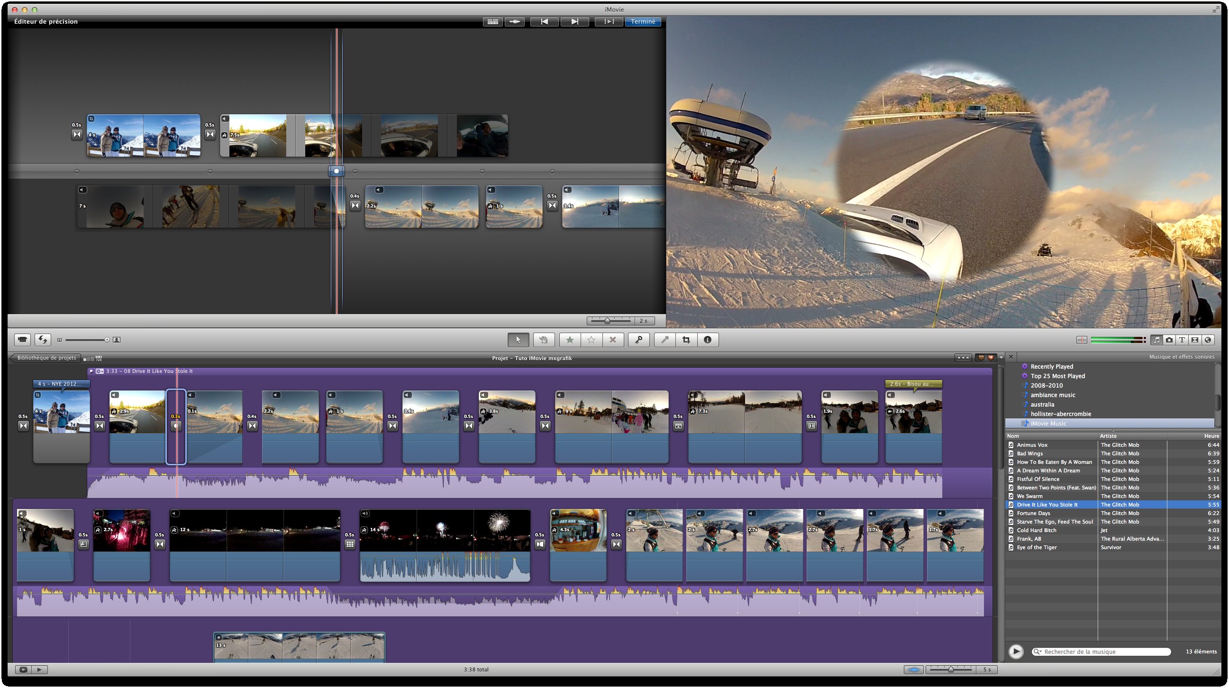Select the reject clip (X) tool
1229x688 pixels.
pyautogui.click(x=613, y=340)
